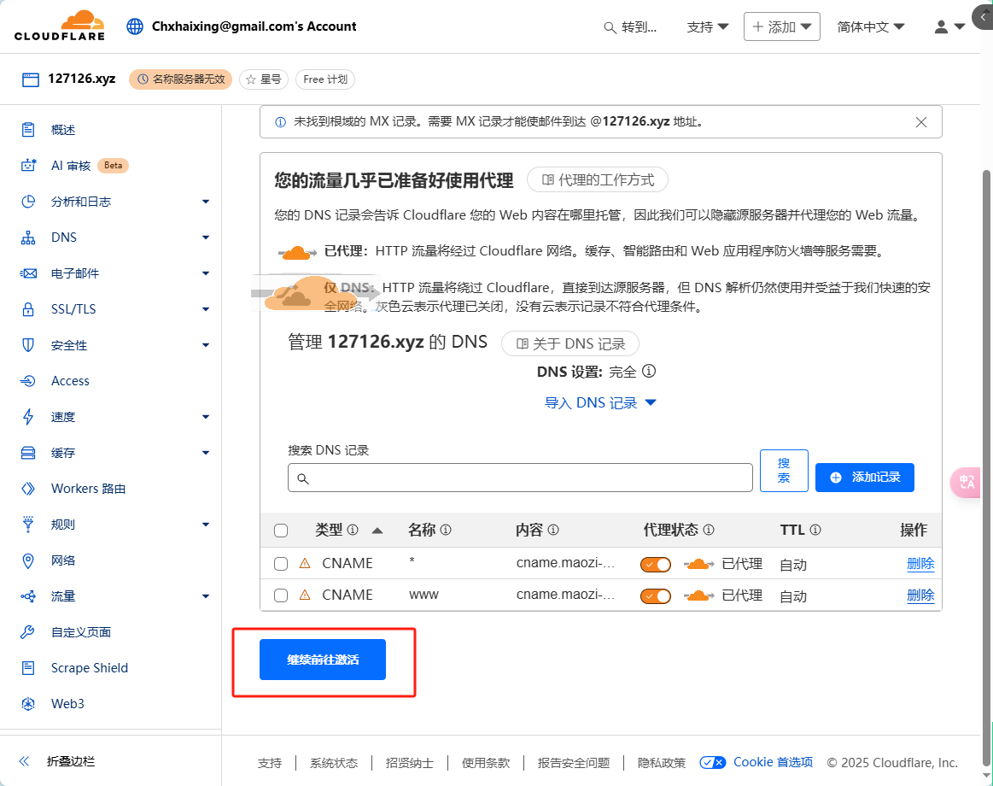Click the globe account icon
Viewport: 993px width, 786px height.
coord(134,26)
